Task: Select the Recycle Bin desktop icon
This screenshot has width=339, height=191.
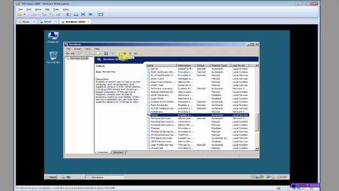Action: [x=53, y=57]
